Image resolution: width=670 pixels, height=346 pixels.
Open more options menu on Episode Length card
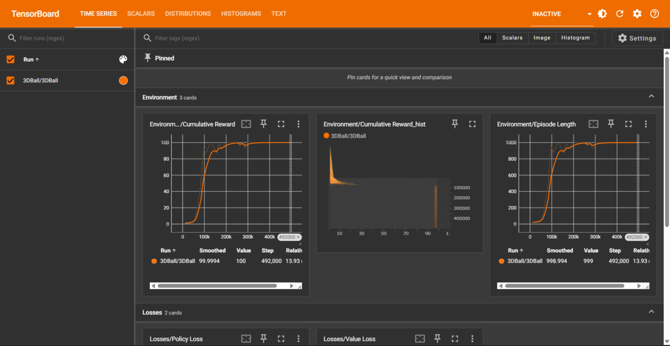[x=645, y=124]
